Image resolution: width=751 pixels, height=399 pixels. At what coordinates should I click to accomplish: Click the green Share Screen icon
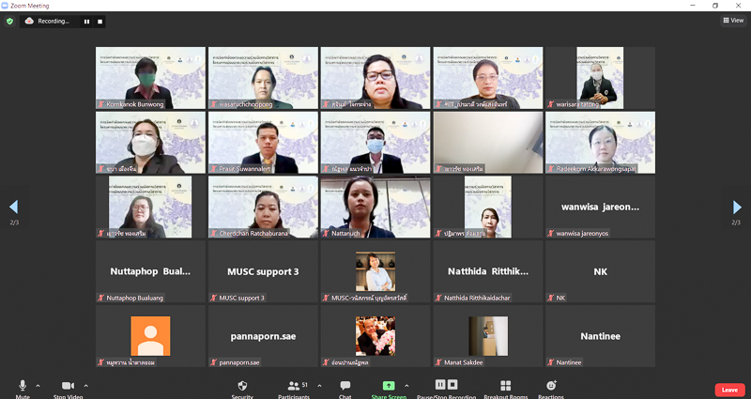(388, 386)
